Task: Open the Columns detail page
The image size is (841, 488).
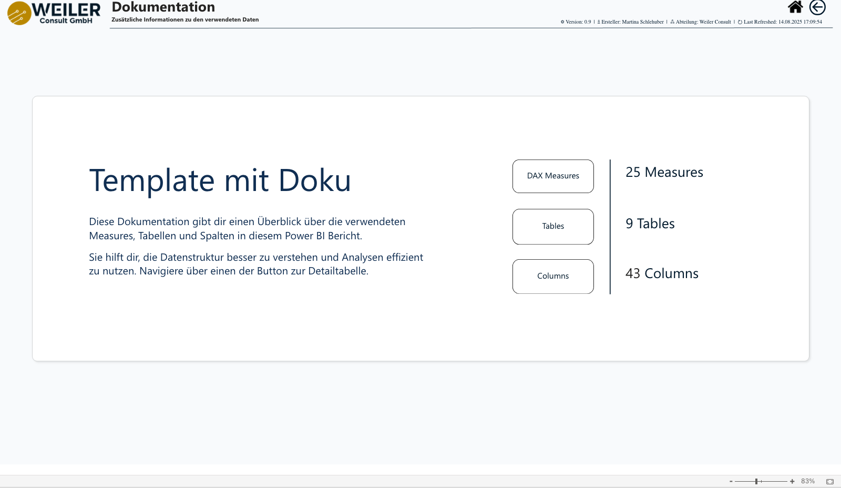Action: [x=553, y=277]
